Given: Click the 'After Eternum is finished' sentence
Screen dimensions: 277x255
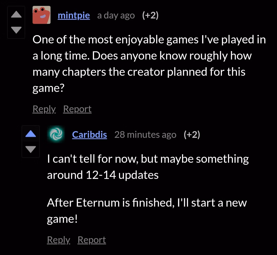Looking at the screenshot, I should click(147, 211).
